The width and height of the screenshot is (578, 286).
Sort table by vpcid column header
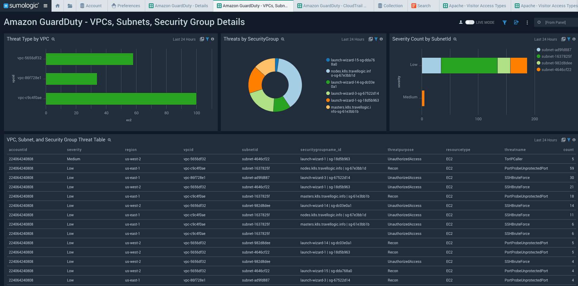(188, 150)
